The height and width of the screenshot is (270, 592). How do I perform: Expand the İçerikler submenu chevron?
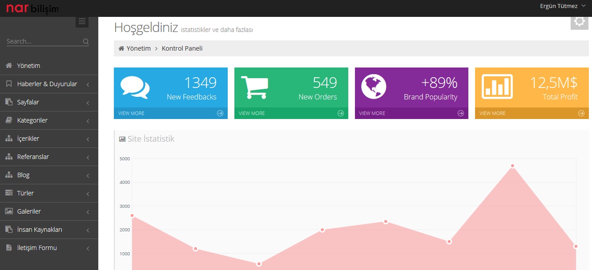(x=88, y=139)
